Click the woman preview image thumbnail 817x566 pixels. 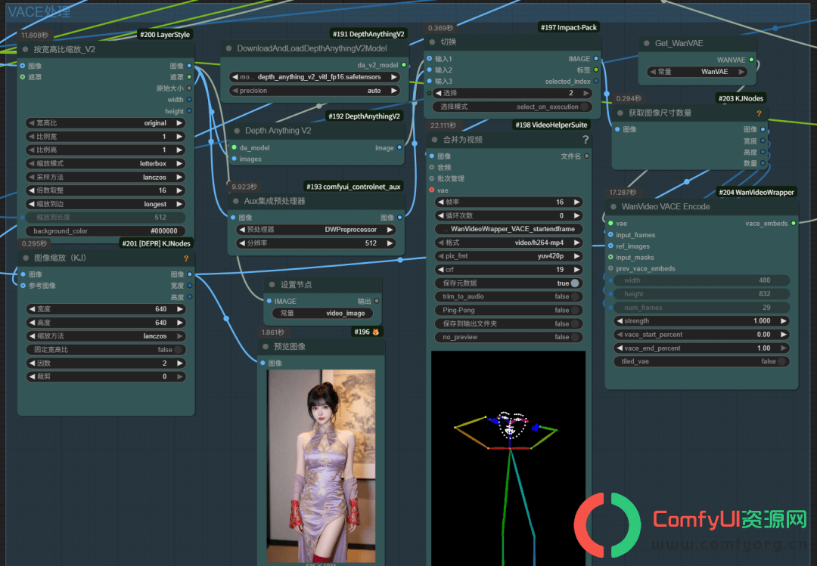tap(322, 466)
